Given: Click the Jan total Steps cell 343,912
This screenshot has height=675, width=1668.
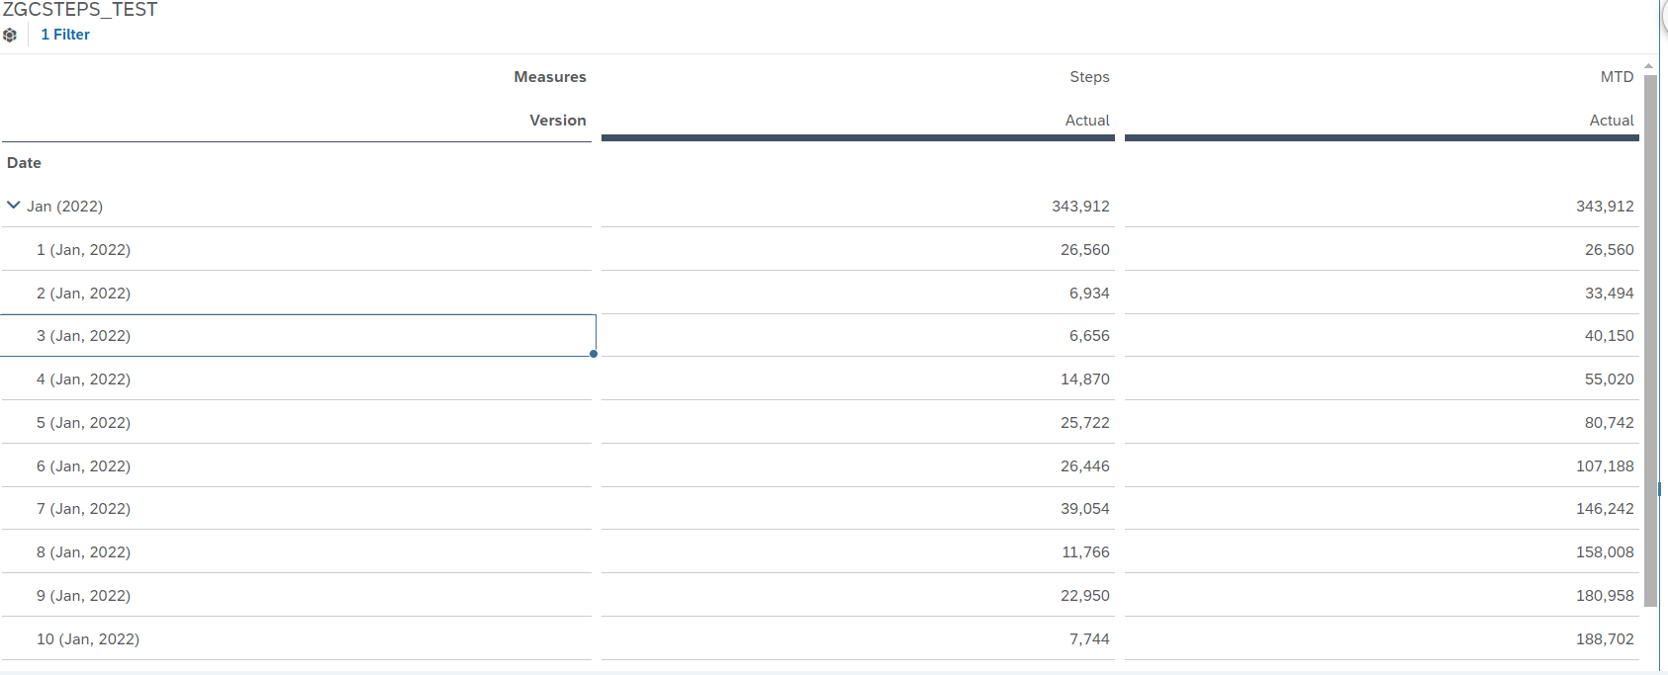Looking at the screenshot, I should pos(1079,207).
